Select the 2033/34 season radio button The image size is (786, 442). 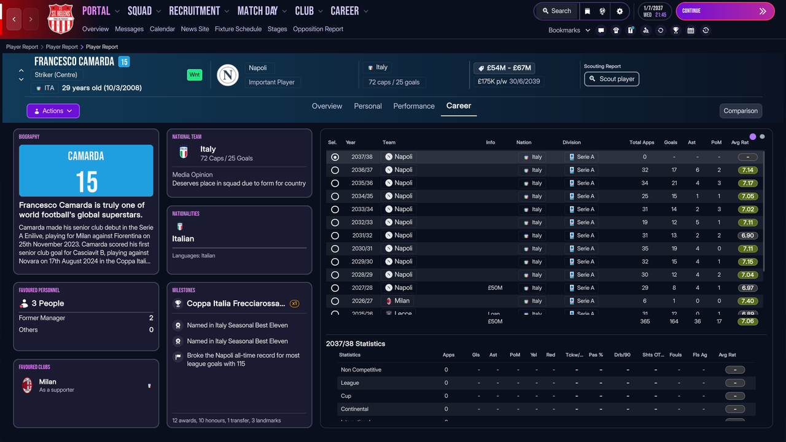[335, 209]
